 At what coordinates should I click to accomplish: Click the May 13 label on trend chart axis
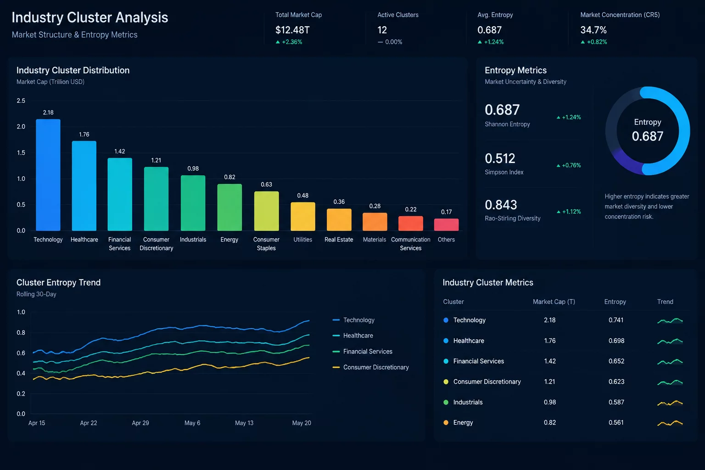244,423
